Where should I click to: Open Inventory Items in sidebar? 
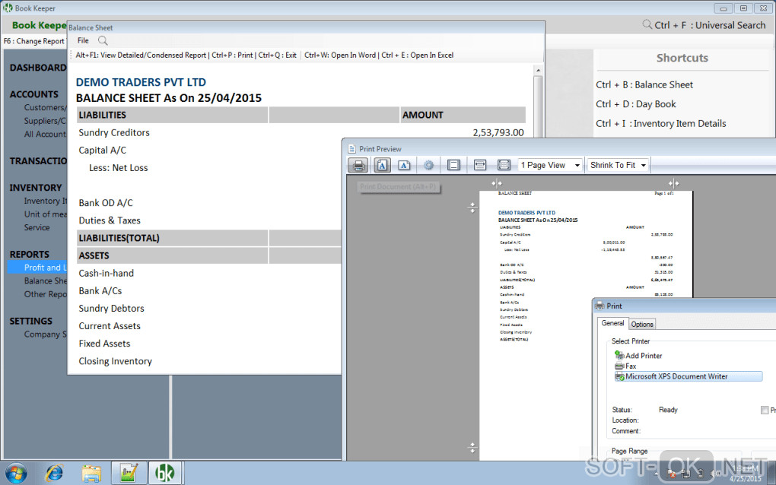click(45, 201)
